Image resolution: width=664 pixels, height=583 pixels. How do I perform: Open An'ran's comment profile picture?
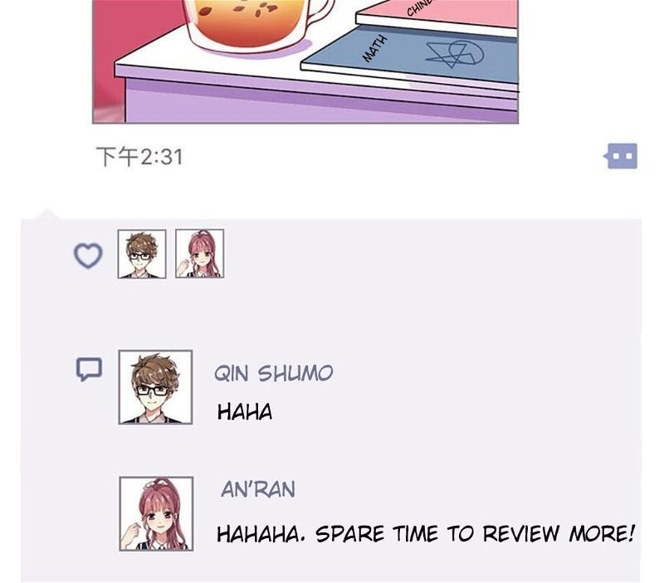click(x=156, y=513)
